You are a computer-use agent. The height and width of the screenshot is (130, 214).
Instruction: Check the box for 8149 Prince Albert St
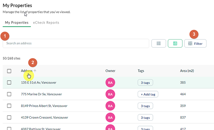[9, 106]
